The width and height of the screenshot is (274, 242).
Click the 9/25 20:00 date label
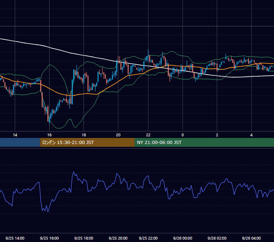click(x=118, y=238)
